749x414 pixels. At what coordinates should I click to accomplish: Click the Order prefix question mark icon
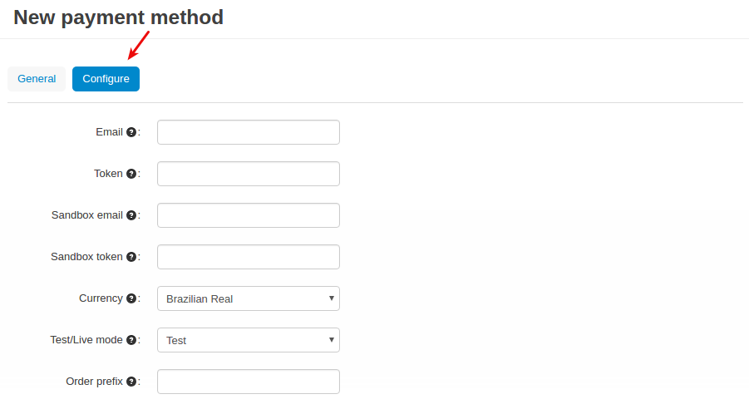(131, 382)
